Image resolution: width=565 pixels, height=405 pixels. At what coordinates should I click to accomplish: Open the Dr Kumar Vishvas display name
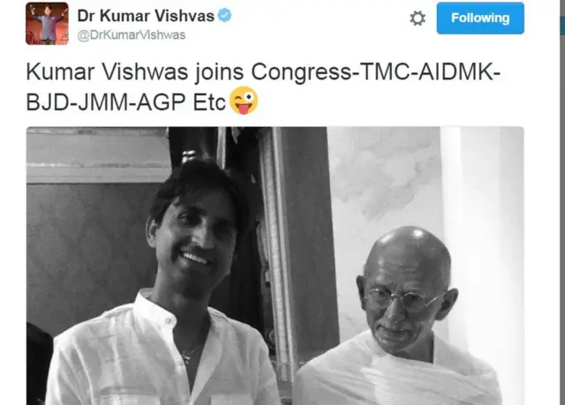(x=146, y=16)
